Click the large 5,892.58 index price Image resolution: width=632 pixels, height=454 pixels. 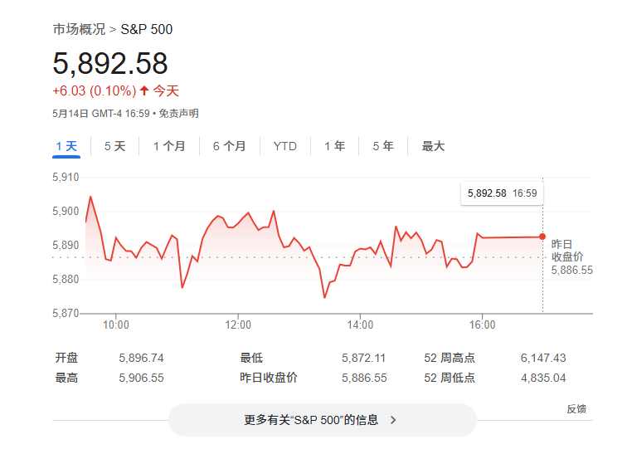pos(110,63)
